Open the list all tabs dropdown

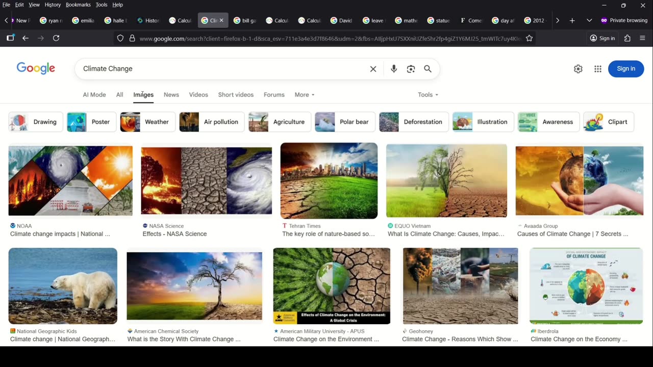point(589,20)
